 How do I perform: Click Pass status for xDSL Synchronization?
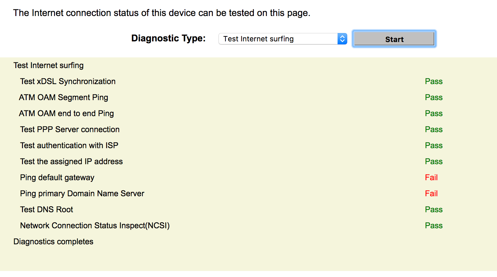tap(434, 81)
